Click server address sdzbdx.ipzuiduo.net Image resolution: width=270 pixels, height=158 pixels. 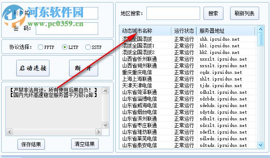223,99
